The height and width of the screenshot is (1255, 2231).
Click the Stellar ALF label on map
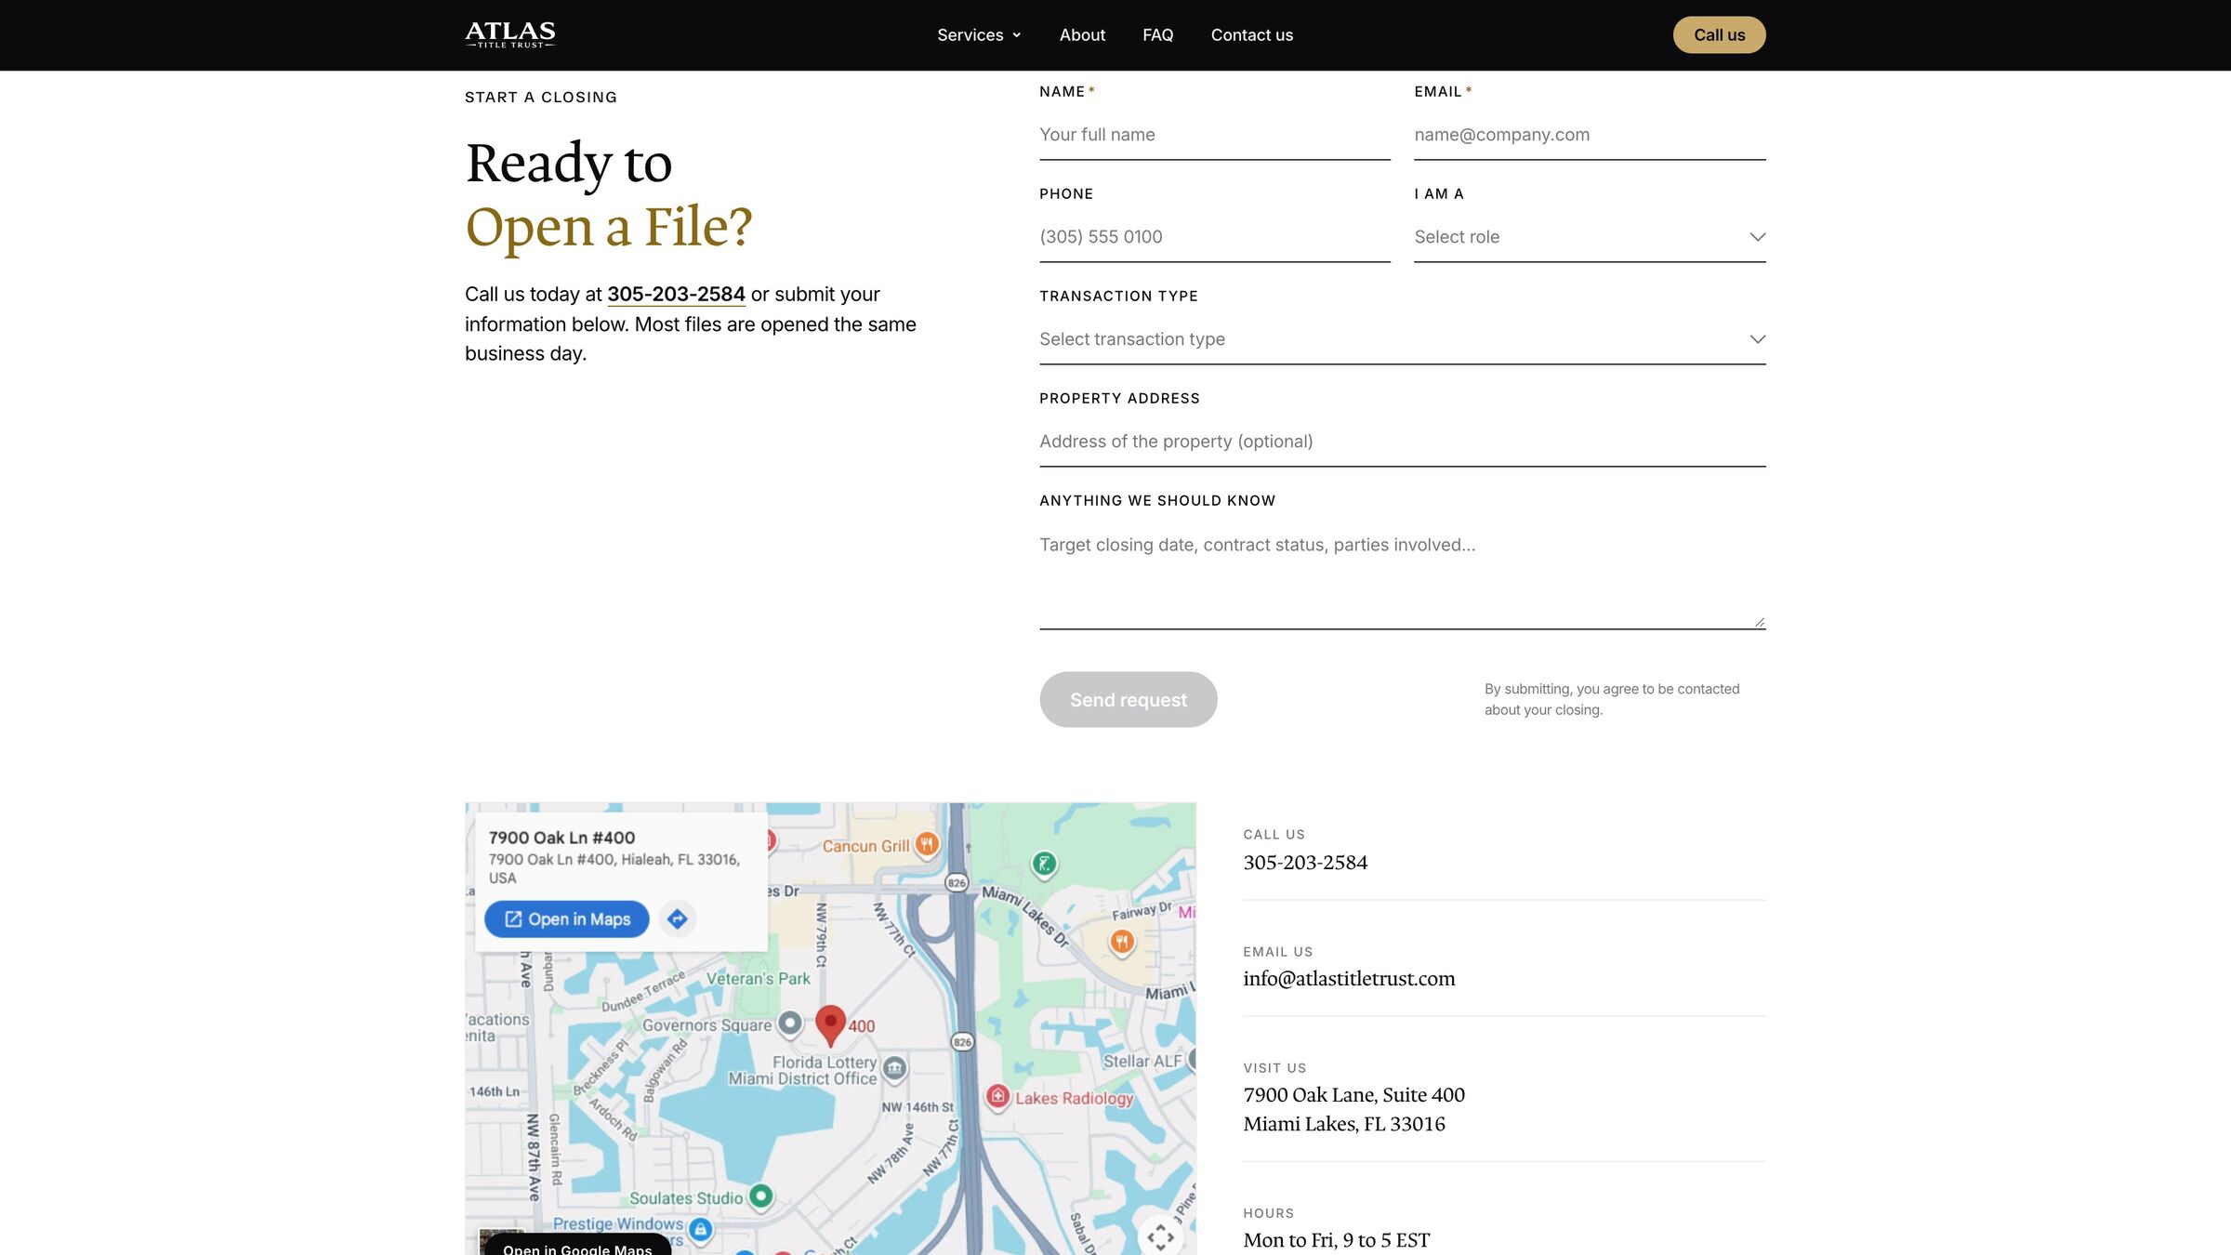(1142, 1061)
